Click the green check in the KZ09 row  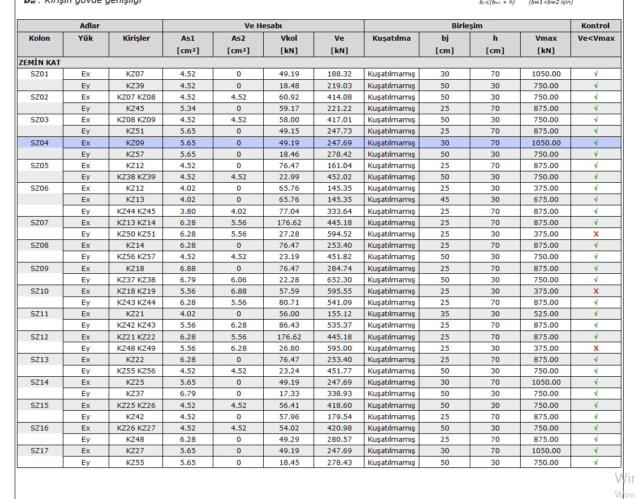tap(596, 143)
